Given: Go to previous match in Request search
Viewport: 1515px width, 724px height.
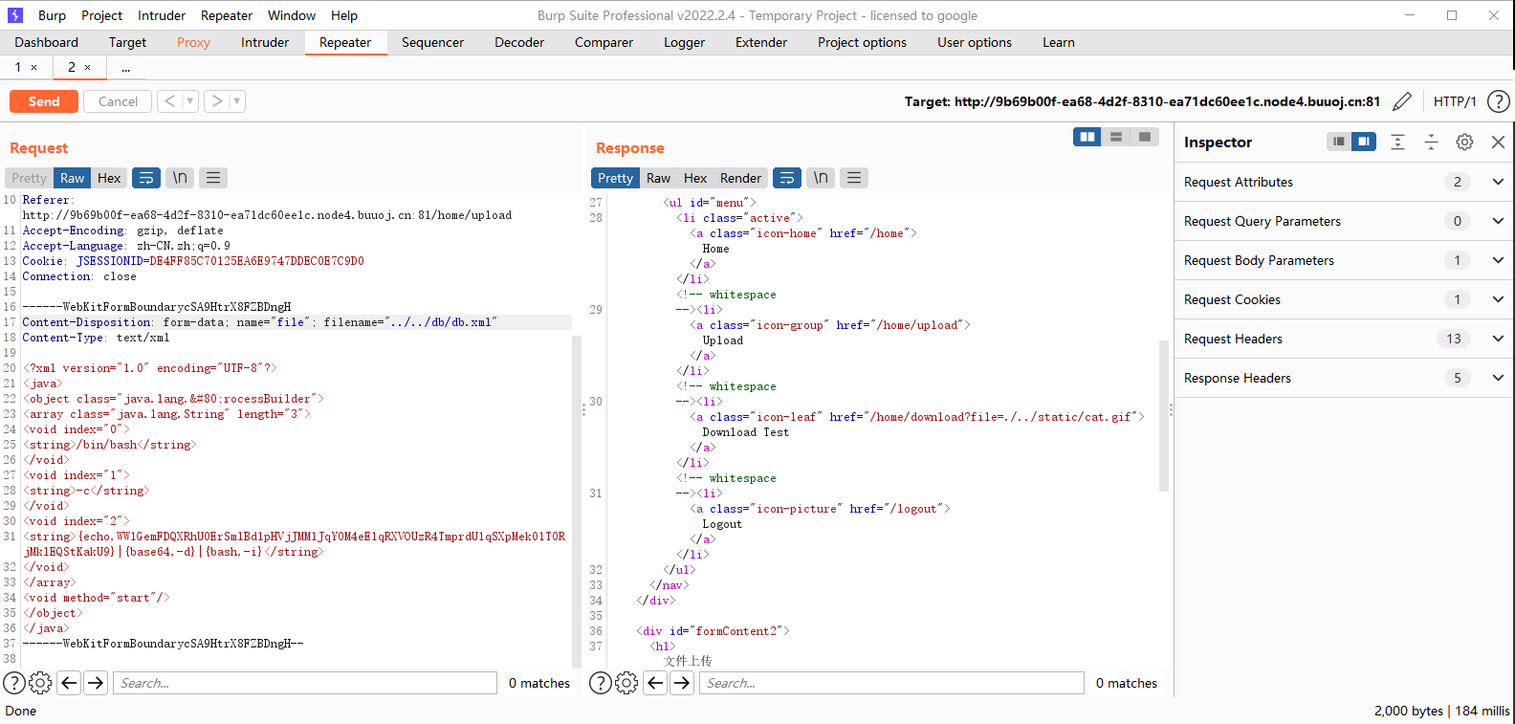Looking at the screenshot, I should tap(69, 683).
